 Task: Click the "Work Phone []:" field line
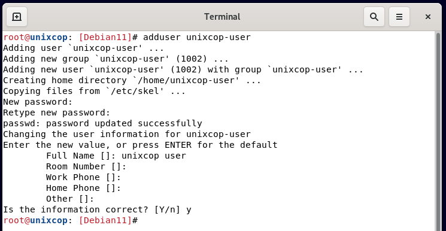[84, 178]
